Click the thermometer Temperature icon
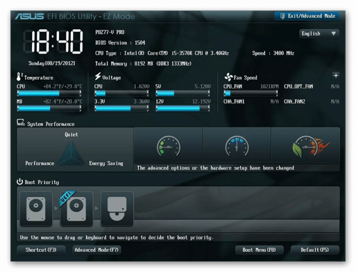The width and height of the screenshot is (356, 272). (19, 77)
